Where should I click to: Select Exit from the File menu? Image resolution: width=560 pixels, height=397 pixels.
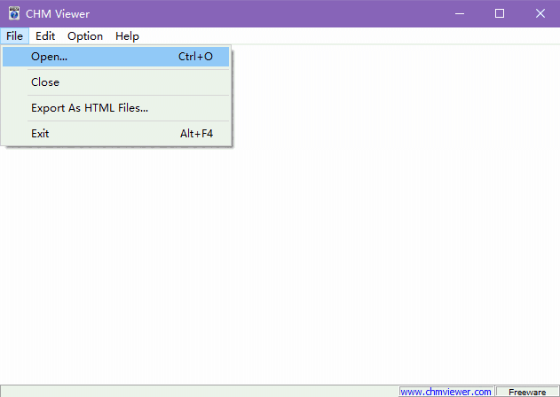(x=115, y=134)
